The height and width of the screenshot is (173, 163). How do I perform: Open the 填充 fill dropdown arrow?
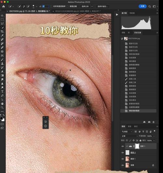pyautogui.click(x=154, y=141)
